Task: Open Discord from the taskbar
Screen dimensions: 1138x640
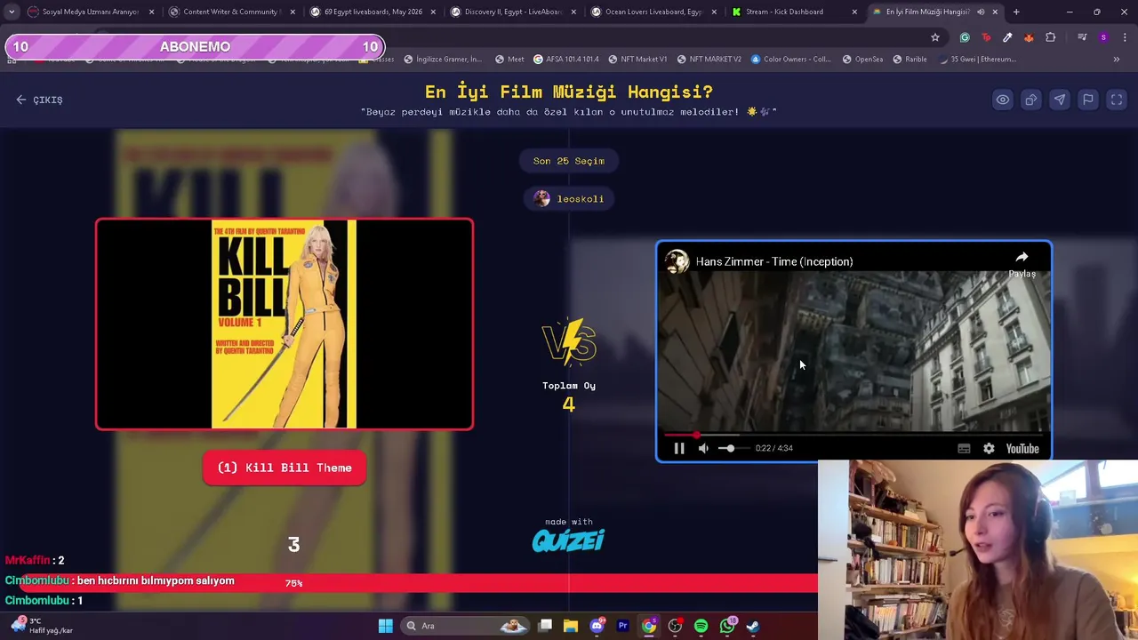Action: click(597, 626)
